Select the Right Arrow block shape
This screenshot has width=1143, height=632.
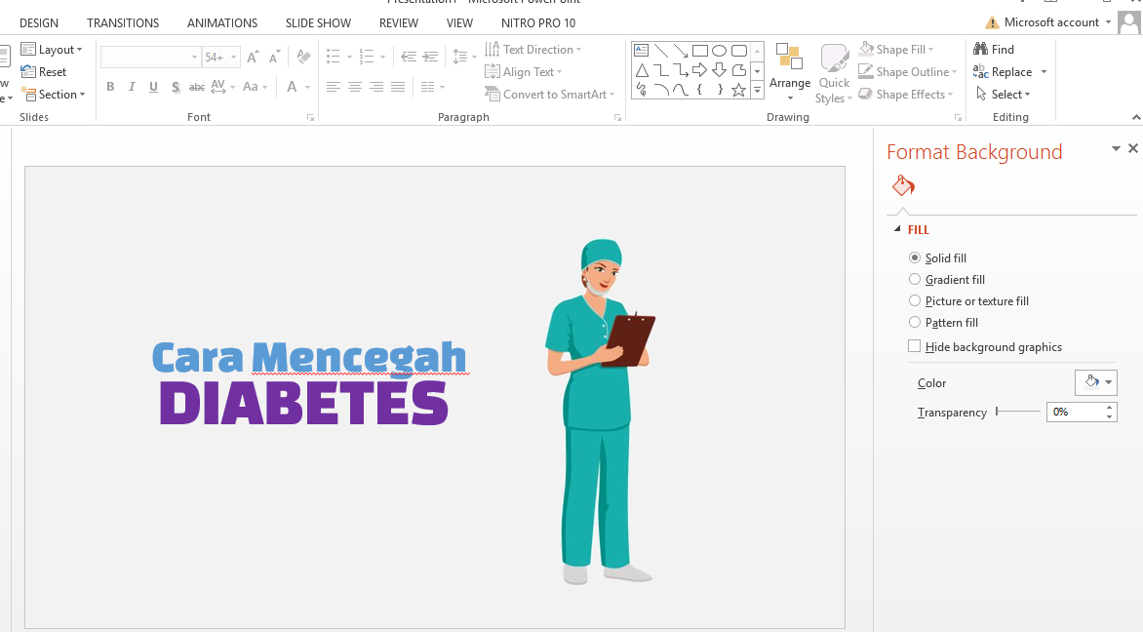pyautogui.click(x=700, y=70)
